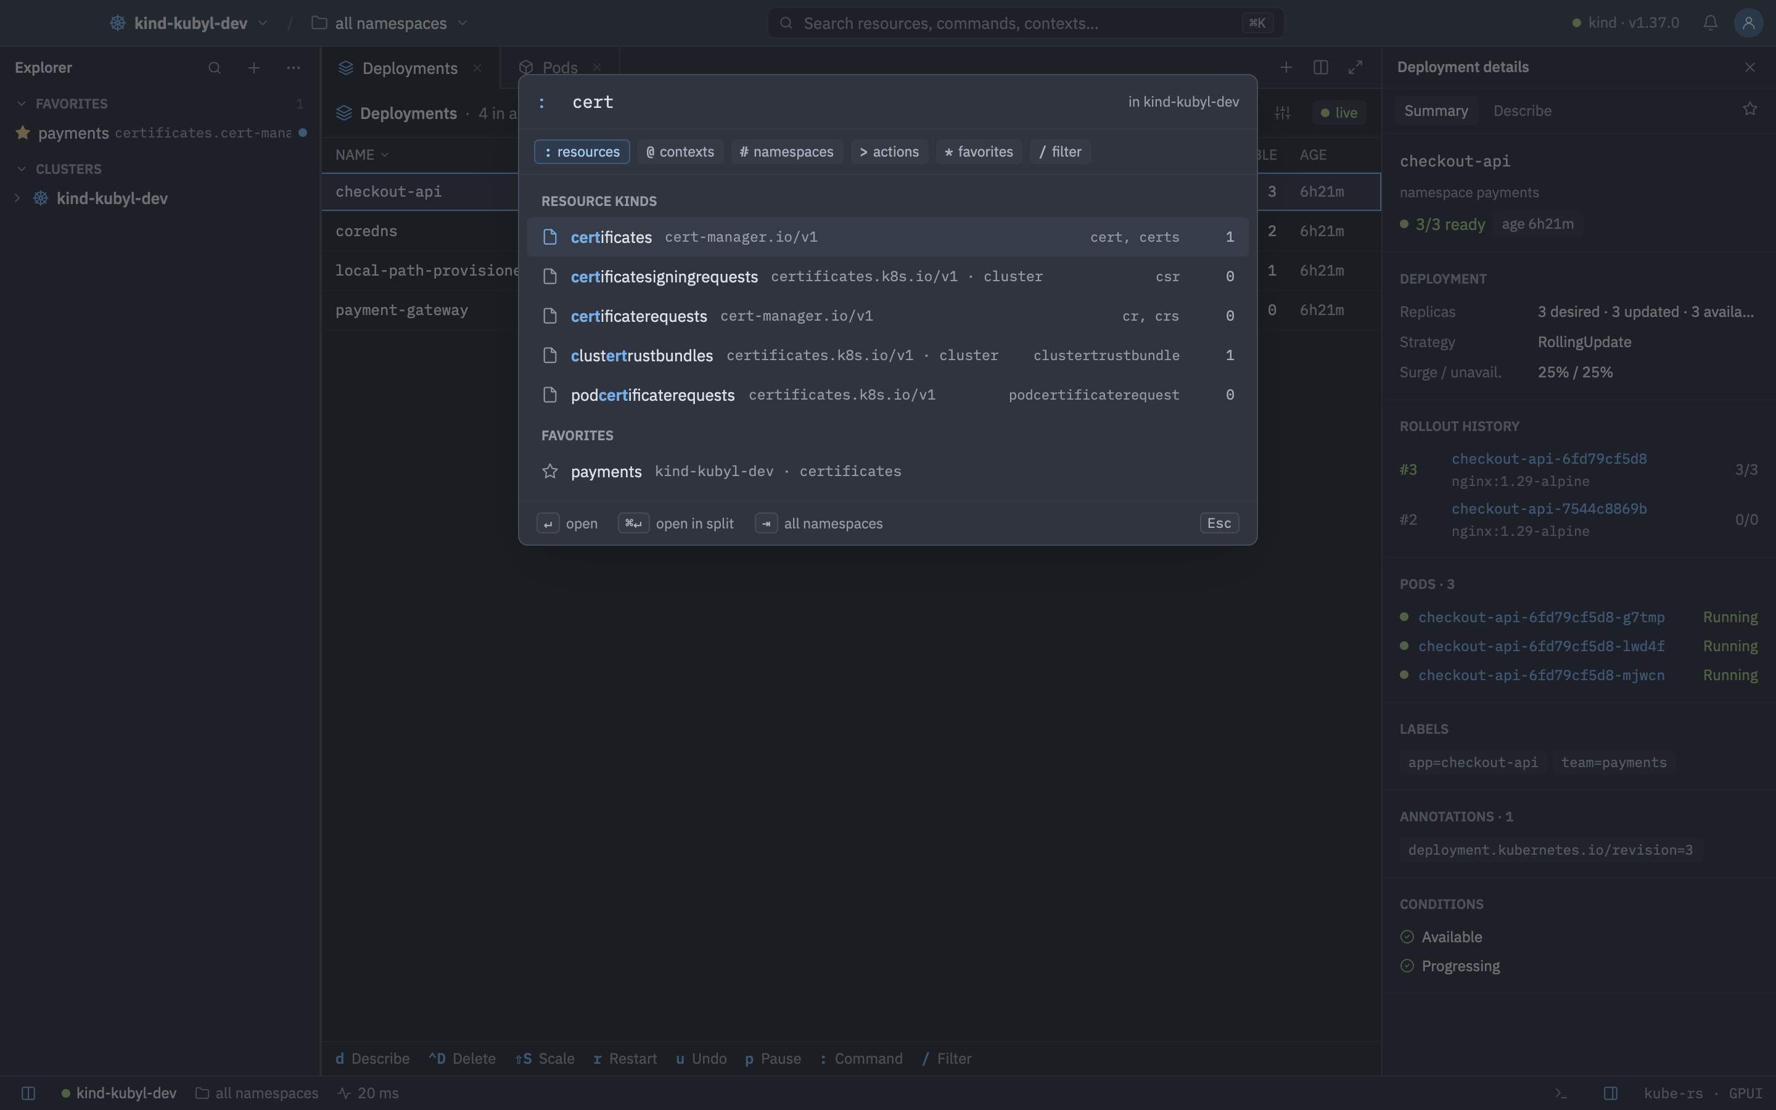
Task: Collapse the CLUSTERS section
Action: (22, 169)
